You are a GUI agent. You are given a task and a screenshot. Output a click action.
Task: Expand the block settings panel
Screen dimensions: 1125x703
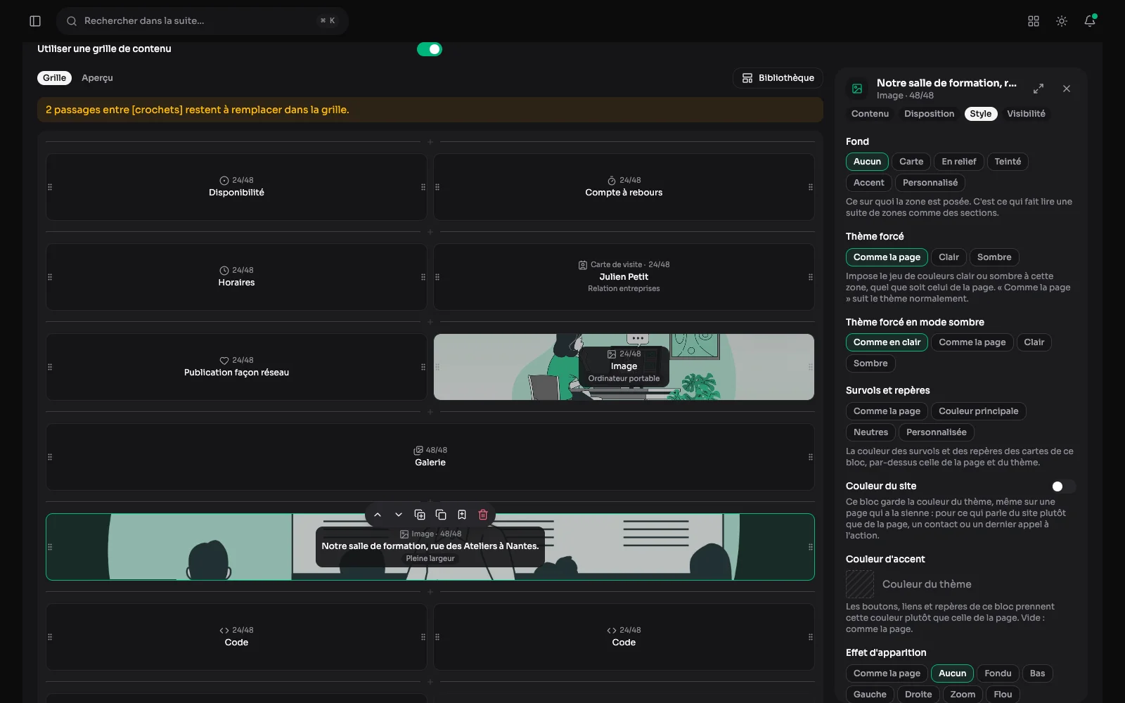coord(1039,89)
